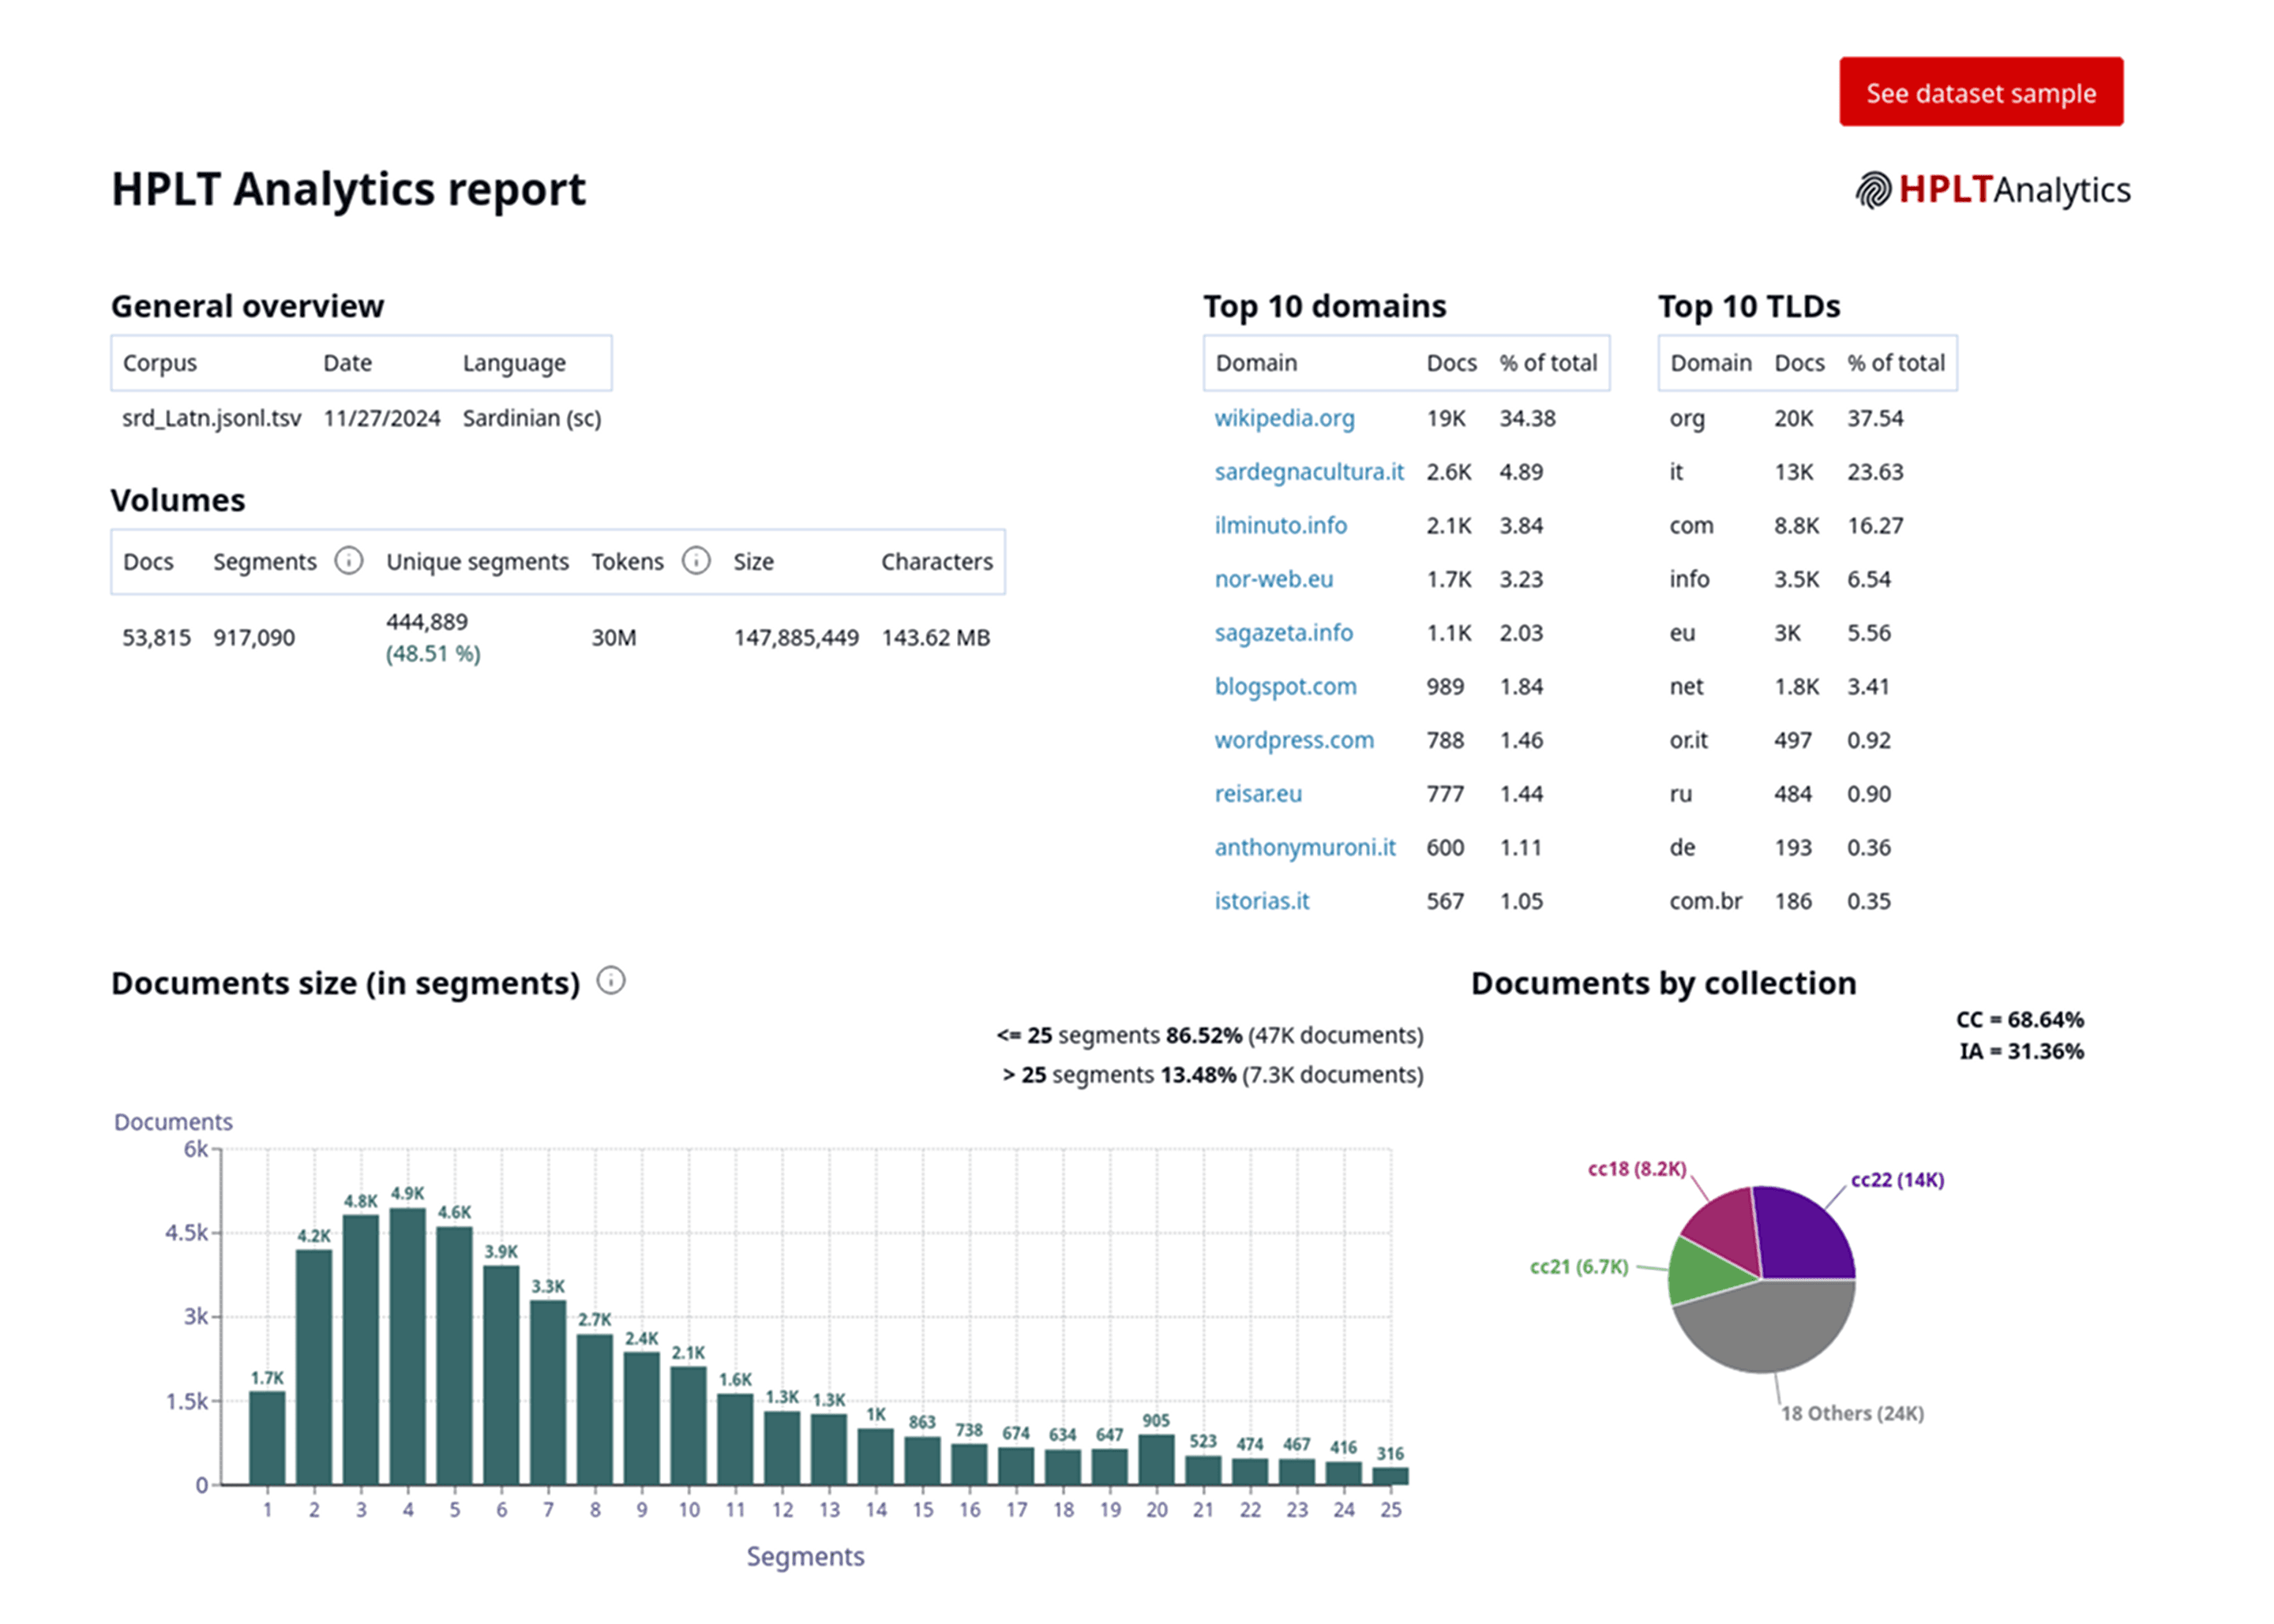This screenshot has height=1624, width=2274.
Task: Click the anthonymuroni.it link
Action: [x=1305, y=847]
